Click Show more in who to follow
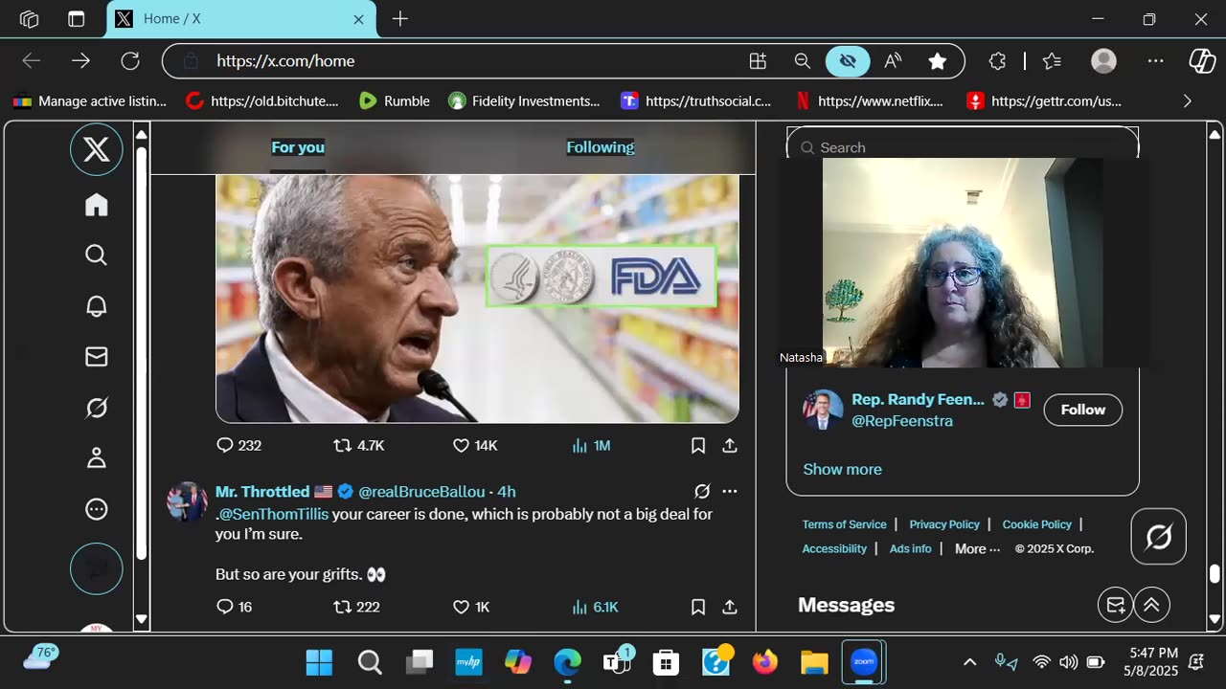Screen dimensions: 1226x689 click(843, 469)
